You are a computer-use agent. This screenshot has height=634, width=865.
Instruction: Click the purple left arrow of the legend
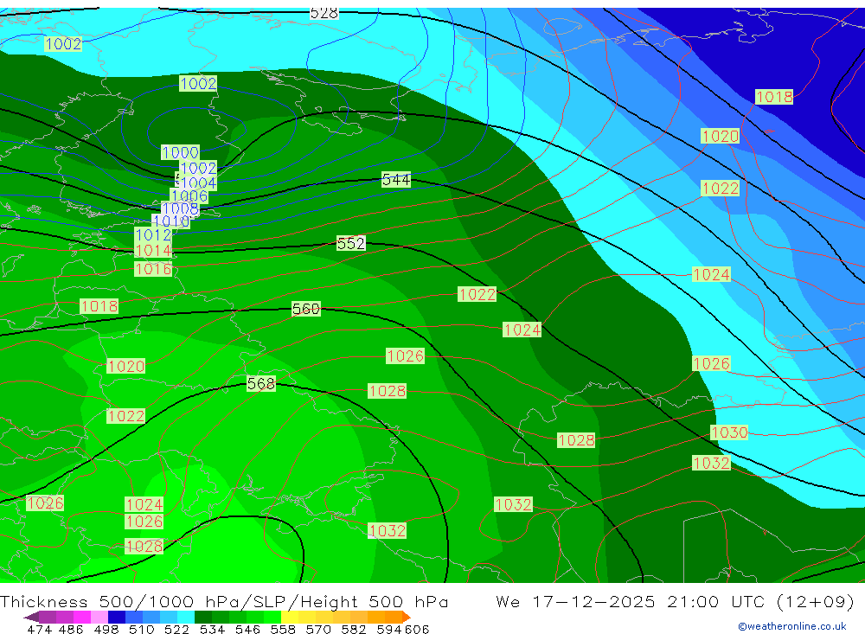click(31, 617)
